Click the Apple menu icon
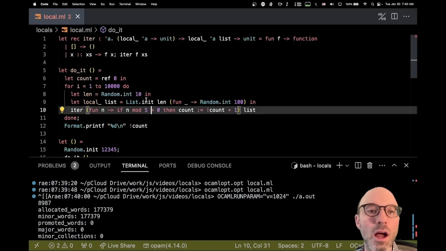 point(35,4)
